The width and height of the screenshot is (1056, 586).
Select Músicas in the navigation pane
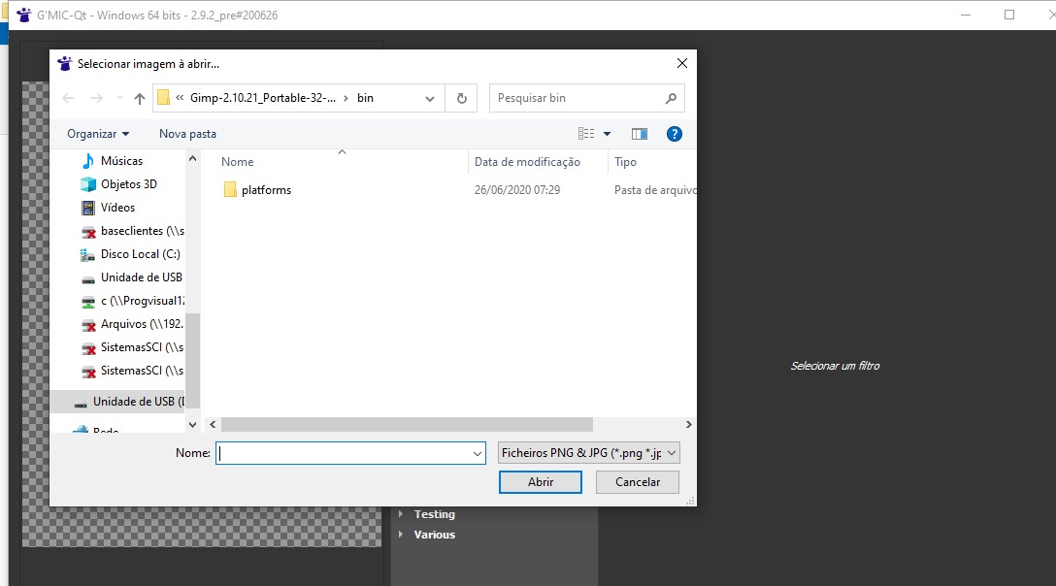point(122,161)
